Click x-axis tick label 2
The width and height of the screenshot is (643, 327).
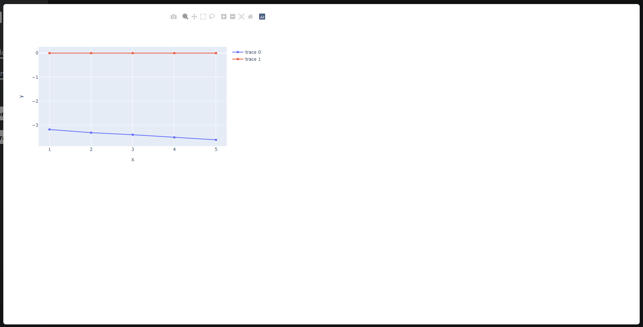click(91, 150)
